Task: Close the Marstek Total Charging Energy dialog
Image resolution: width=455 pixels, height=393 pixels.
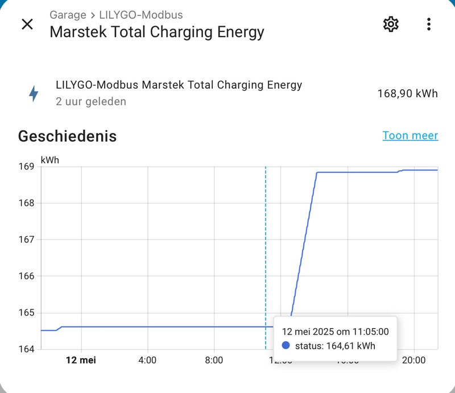Action: [27, 24]
